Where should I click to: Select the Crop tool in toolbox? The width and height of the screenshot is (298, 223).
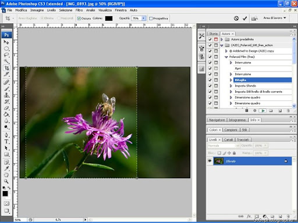[6, 68]
